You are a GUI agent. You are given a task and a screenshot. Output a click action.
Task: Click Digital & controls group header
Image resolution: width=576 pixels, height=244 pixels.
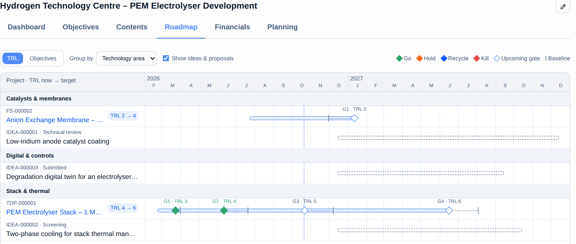click(x=285, y=156)
